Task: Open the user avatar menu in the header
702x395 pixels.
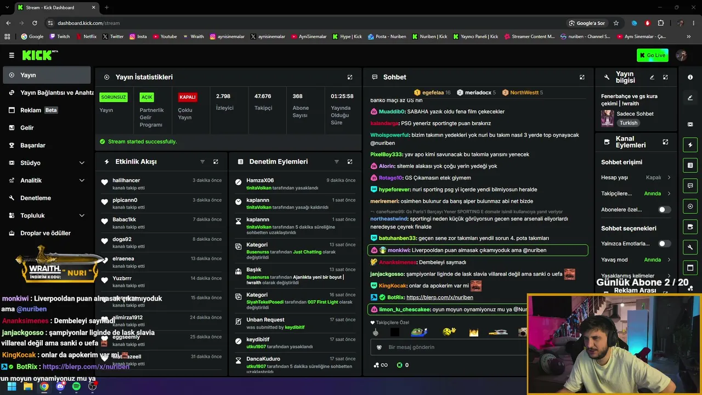Action: (682, 55)
